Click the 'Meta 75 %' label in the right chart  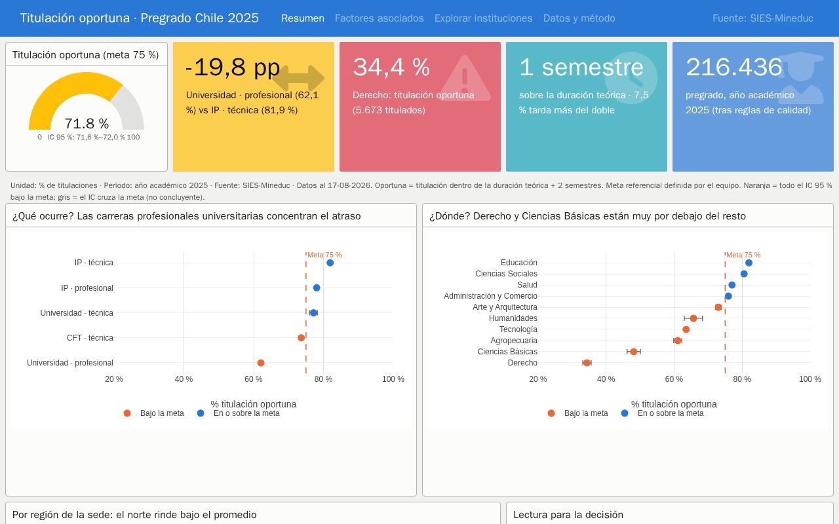[743, 255]
